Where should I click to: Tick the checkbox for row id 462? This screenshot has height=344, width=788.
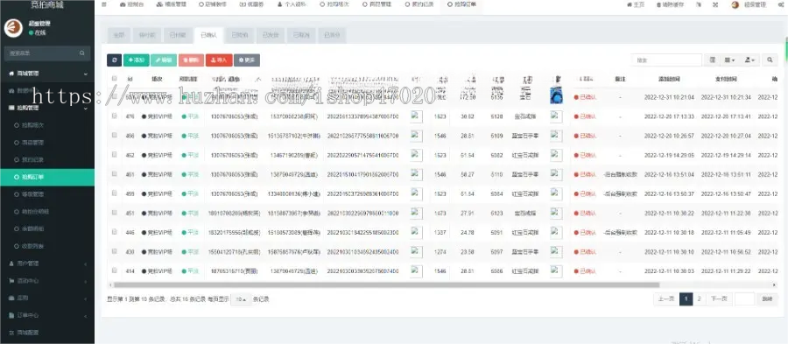(x=115, y=154)
